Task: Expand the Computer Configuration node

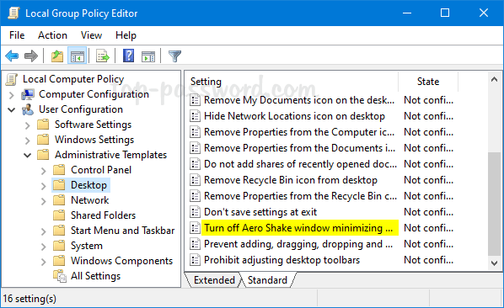Action: (x=12, y=95)
